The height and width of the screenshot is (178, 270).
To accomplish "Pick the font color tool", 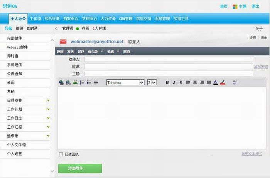I will [216, 82].
